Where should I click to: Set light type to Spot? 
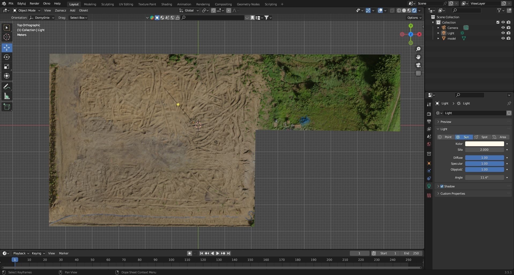click(482, 137)
